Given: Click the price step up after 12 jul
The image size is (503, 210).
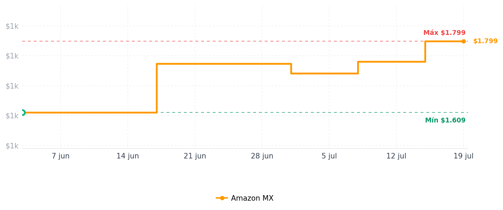Looking at the screenshot, I should point(425,52).
